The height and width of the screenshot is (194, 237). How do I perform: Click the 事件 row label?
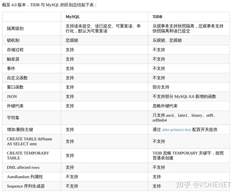[x=11, y=68]
